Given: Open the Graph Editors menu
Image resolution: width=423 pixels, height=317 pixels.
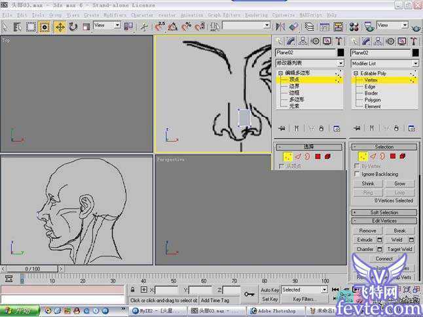Looking at the screenshot, I should click(224, 15).
